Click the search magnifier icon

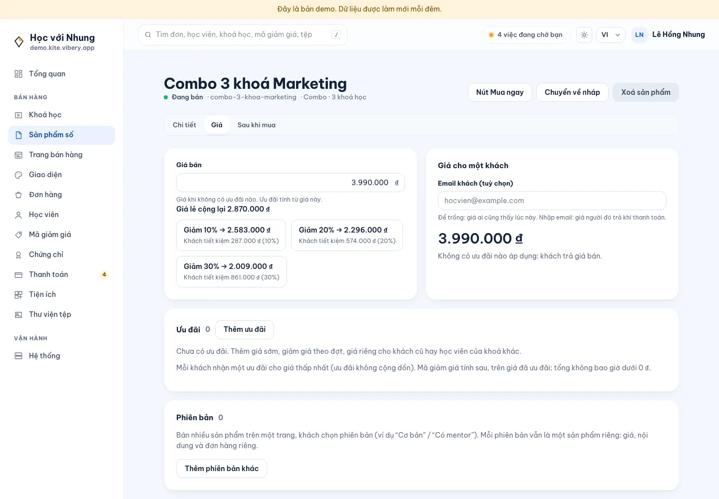(x=148, y=35)
